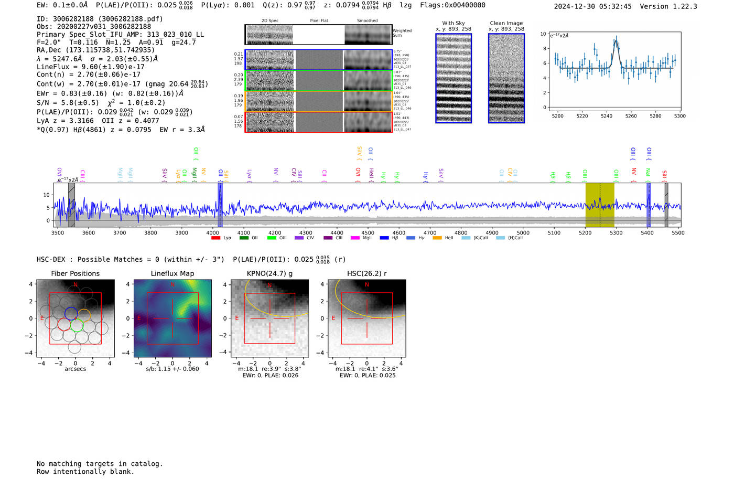
Task: Click the orange fiber circle in Fiber Positions
Action: [x=84, y=315]
